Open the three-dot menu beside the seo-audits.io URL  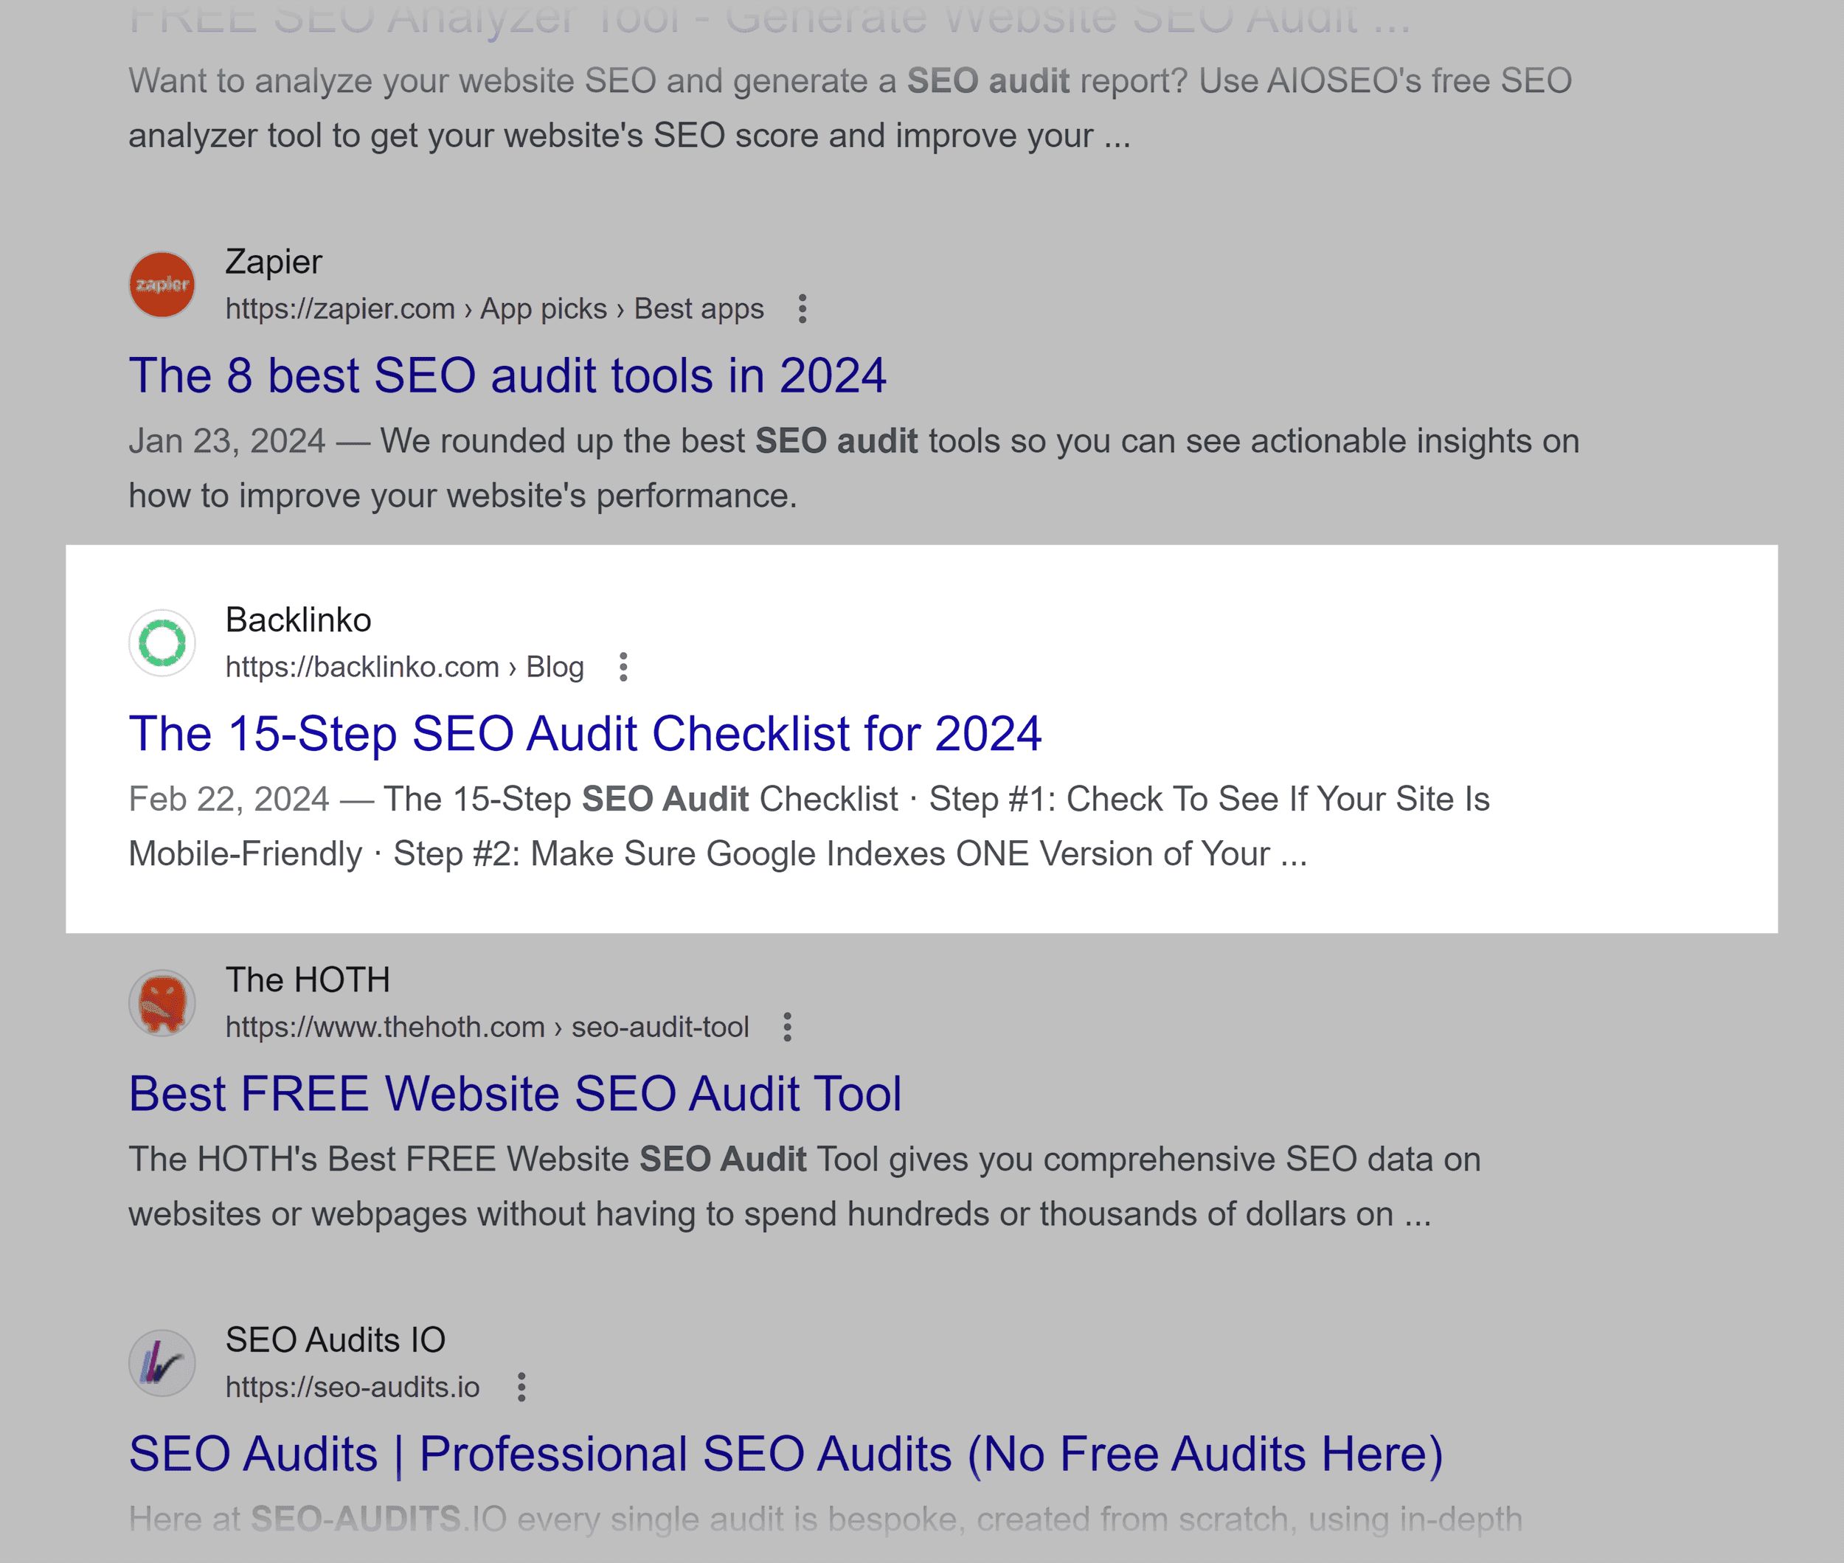pyautogui.click(x=521, y=1387)
